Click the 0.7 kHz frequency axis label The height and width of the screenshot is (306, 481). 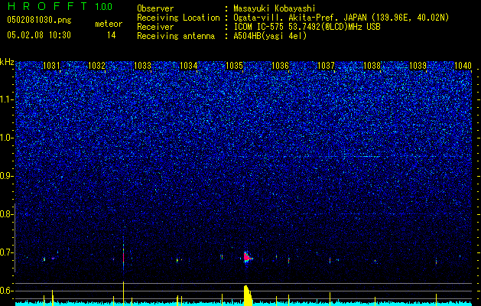pyautogui.click(x=6, y=252)
